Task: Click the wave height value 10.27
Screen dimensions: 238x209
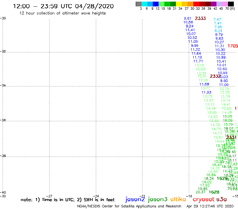Action: (219, 42)
